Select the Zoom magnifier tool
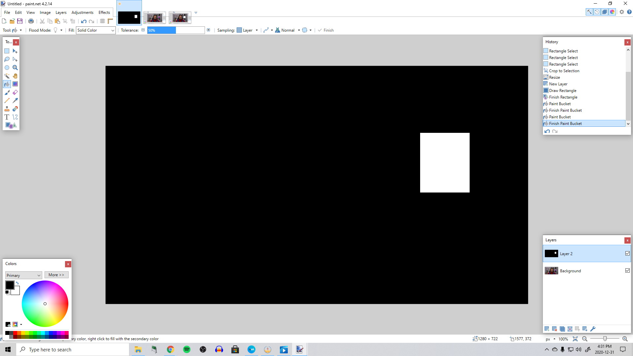 [15, 68]
